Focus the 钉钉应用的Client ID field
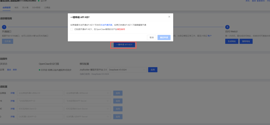Viewport: 270px width, 125px height. pyautogui.click(x=40, y=109)
